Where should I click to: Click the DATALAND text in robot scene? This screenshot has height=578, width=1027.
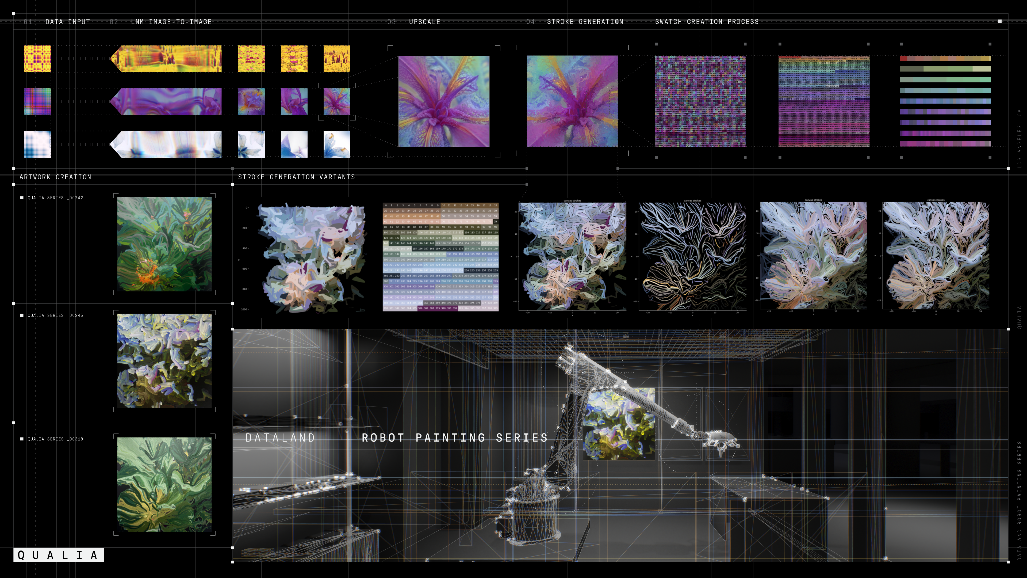coord(280,438)
